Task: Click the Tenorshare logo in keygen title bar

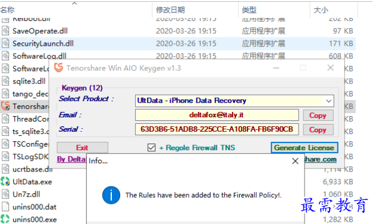Action: point(58,68)
